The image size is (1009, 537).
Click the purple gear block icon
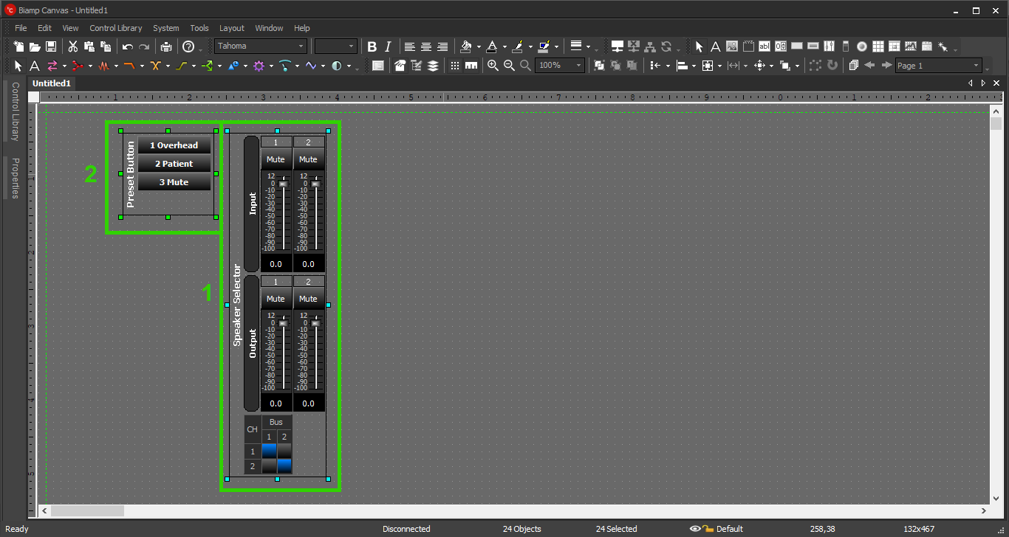click(x=259, y=66)
